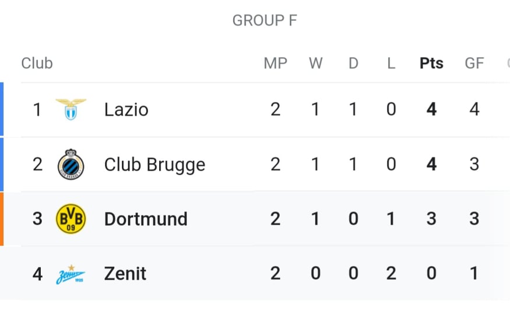Click the D column header
Screen dimensions: 510x311
353,63
